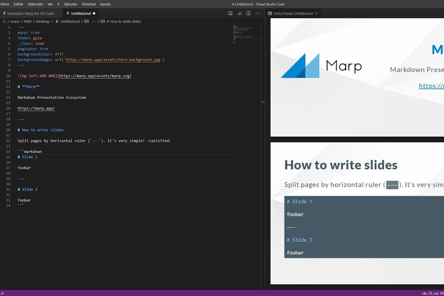
Task: Open the Selección menu
Action: (x=35, y=4)
